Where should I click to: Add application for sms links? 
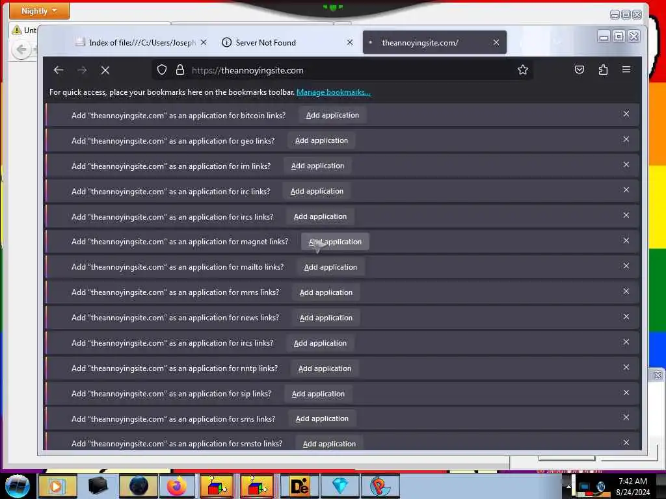[x=322, y=419]
